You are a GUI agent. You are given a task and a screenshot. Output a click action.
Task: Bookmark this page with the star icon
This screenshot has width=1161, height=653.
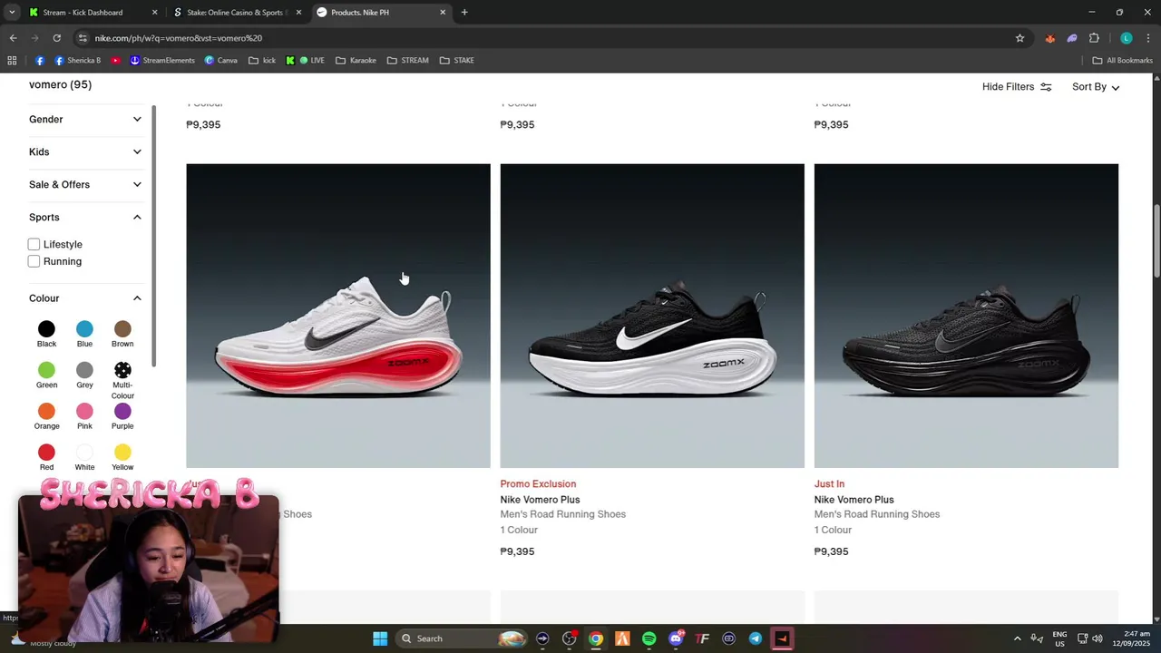[x=1020, y=38]
